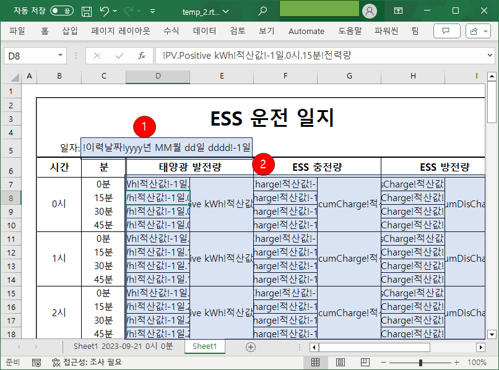Image resolution: width=499 pixels, height=370 pixels.
Task: Expand the formula bar chevron
Action: click(x=490, y=56)
